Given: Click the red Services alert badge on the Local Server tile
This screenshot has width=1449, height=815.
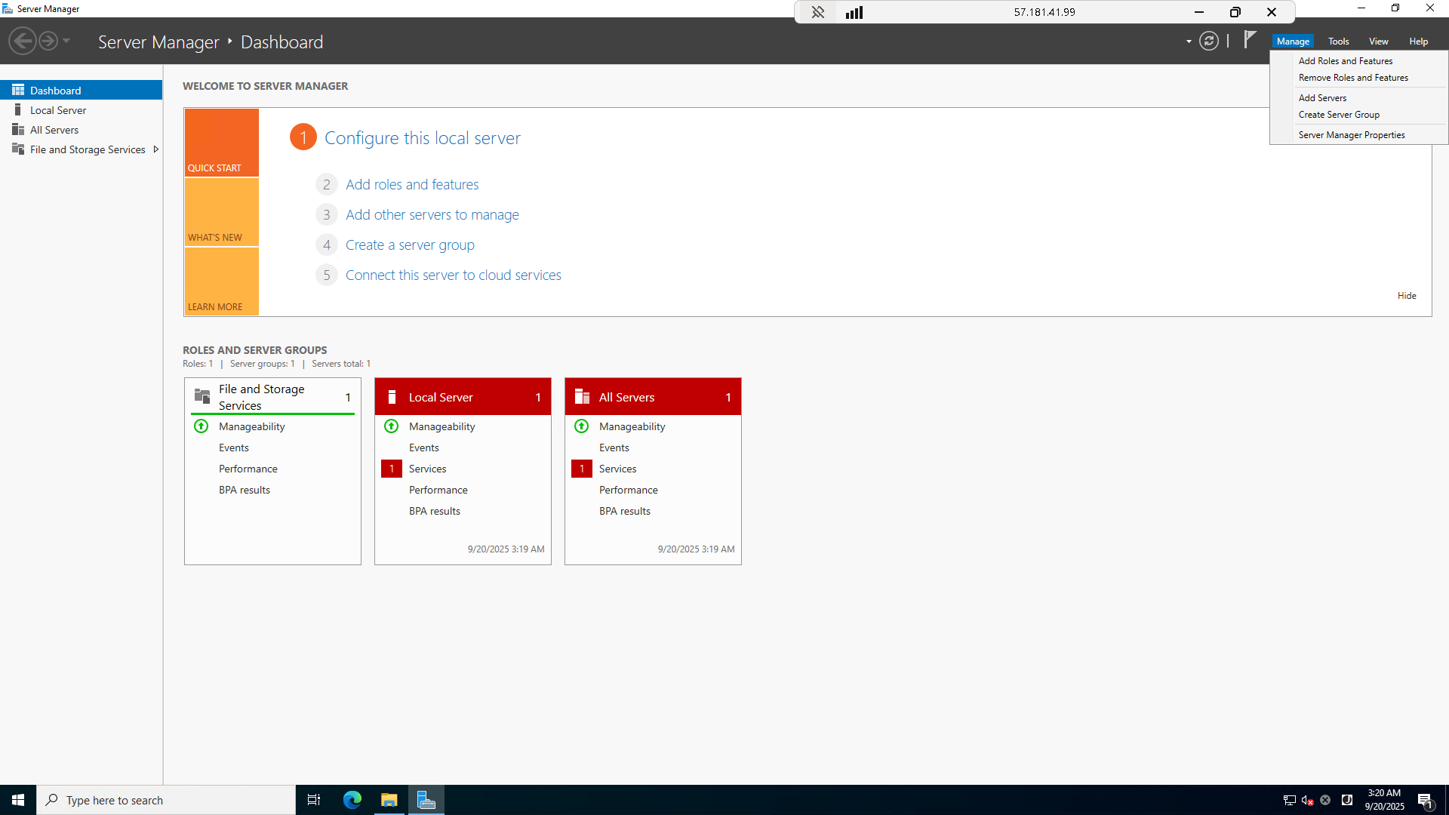Looking at the screenshot, I should tap(391, 469).
